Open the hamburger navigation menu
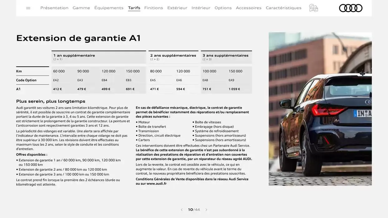The height and width of the screenshot is (218, 388). click(28, 8)
